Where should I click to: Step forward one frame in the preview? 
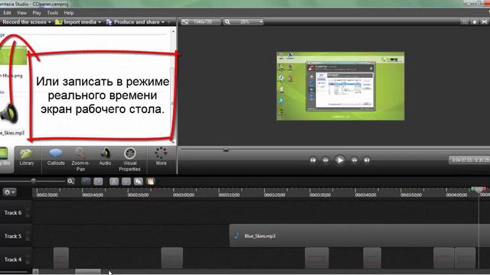point(354,160)
